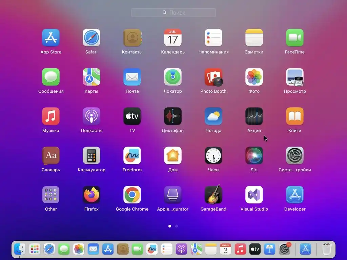Open App Store from the Launchpad grid
This screenshot has width=347, height=260.
[x=51, y=38]
